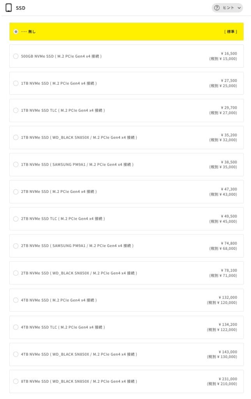Expand the ヒント dropdown chevron
Screen dimensions: 251x399
tap(239, 8)
